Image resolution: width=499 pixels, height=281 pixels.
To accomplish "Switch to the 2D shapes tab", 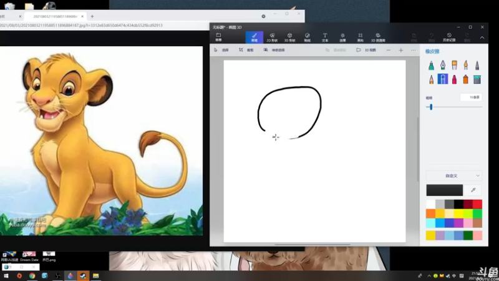I will [x=272, y=37].
